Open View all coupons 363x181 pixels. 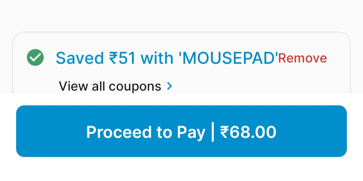click(x=110, y=86)
